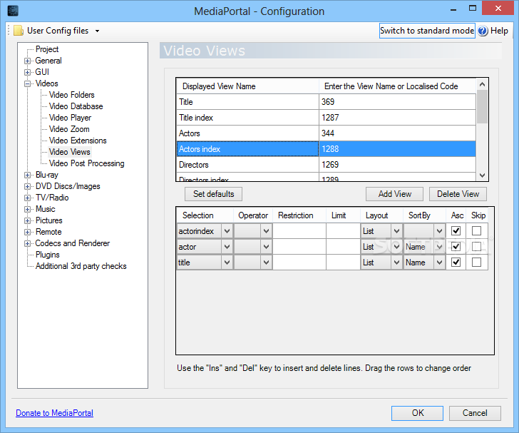The width and height of the screenshot is (519, 433).
Task: Open the Donate to MediaPortal link
Action: (x=55, y=413)
